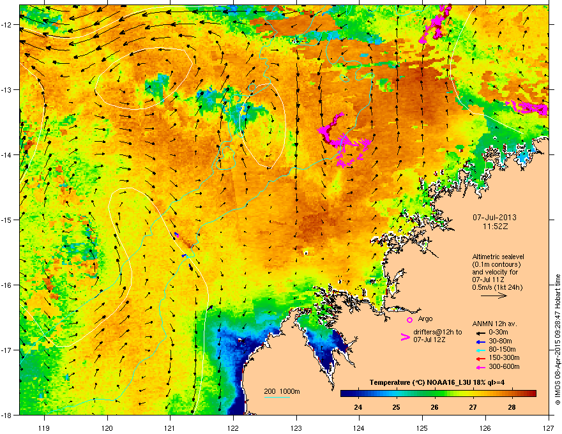This screenshot has height=434, width=562.
Task: Click the colour bar value '25'
Action: pyautogui.click(x=396, y=407)
